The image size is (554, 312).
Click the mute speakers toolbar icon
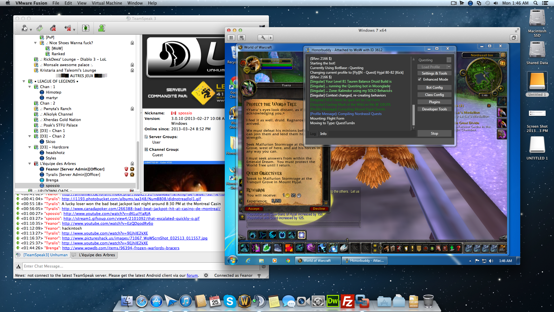point(68,28)
